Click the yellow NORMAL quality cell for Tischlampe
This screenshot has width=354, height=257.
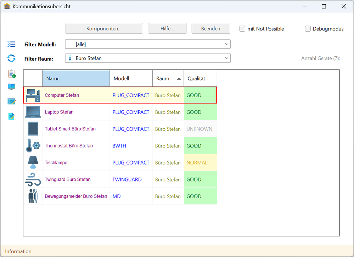[x=200, y=163]
